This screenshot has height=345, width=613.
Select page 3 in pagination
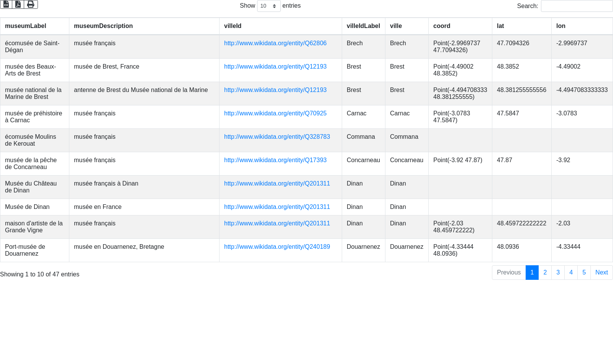pos(558,273)
